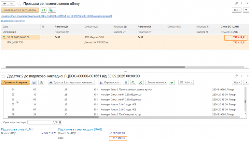Click the goods table horizontal scrollbar
The width and height of the screenshot is (250, 141).
[x=53, y=117]
